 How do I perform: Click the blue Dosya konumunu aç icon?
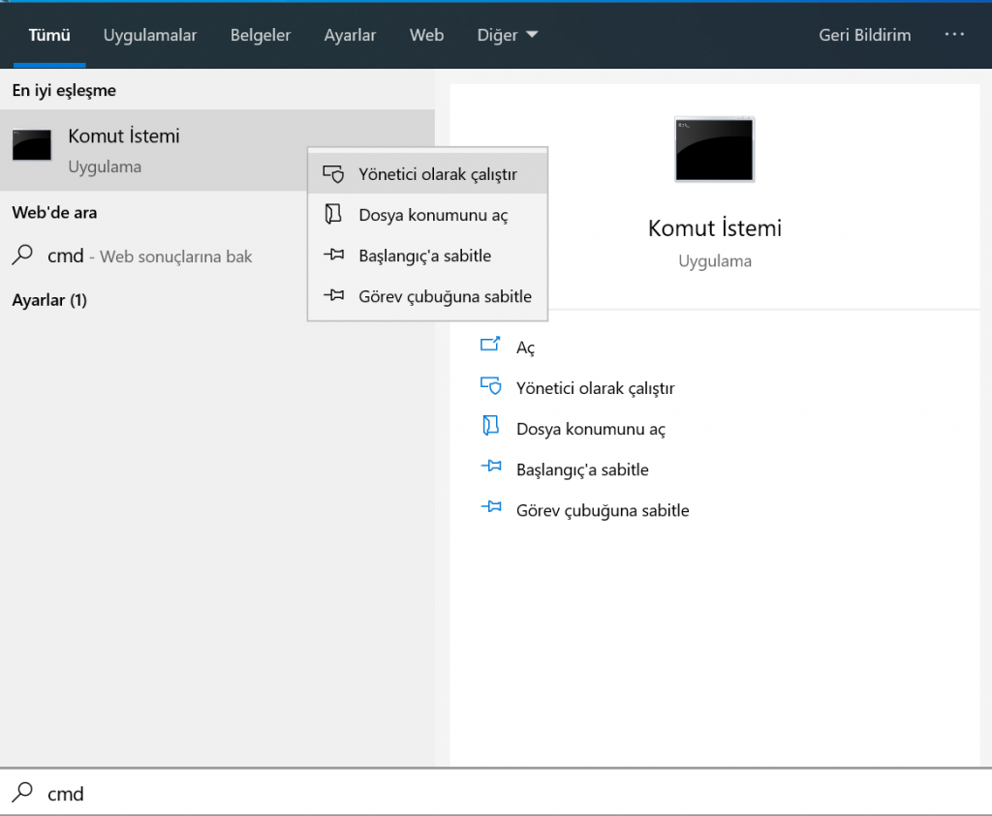pos(491,428)
